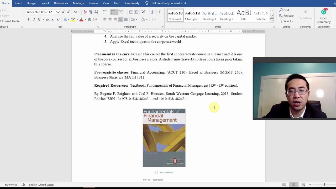Click enclose characters icon

95,19
